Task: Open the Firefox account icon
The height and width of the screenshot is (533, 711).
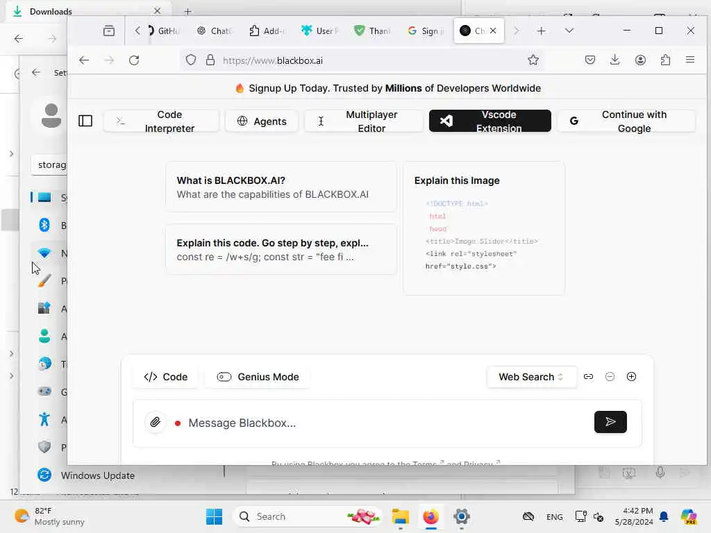Action: (x=640, y=60)
